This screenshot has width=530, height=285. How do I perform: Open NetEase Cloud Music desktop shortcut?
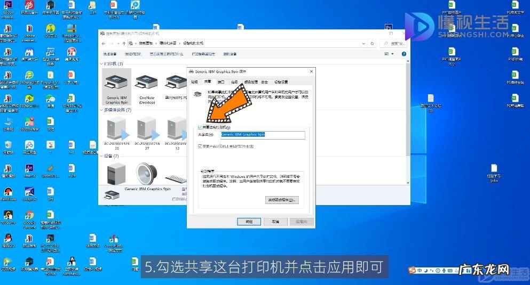pos(29,8)
